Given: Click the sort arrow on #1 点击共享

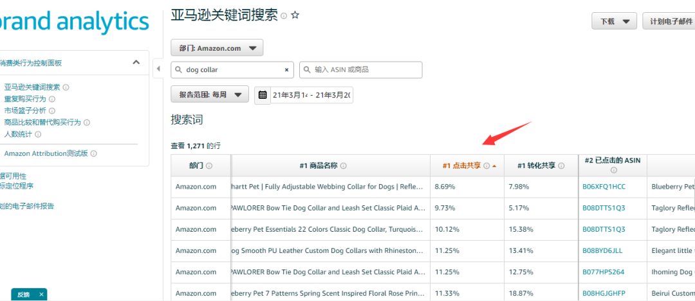Looking at the screenshot, I should 494,166.
